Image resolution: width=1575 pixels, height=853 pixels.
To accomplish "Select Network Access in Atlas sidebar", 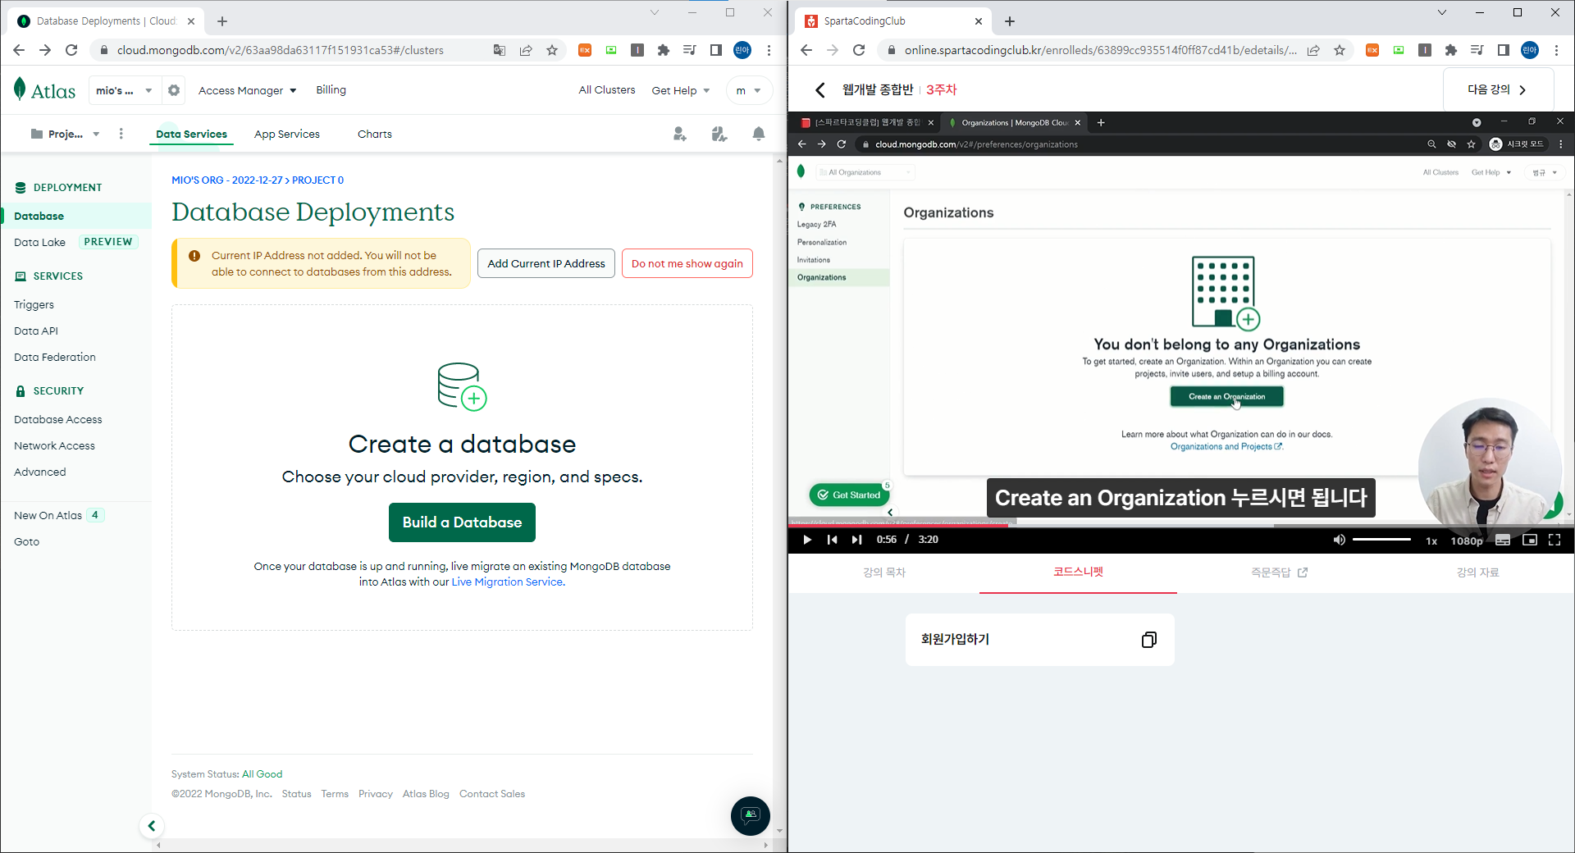I will point(54,446).
